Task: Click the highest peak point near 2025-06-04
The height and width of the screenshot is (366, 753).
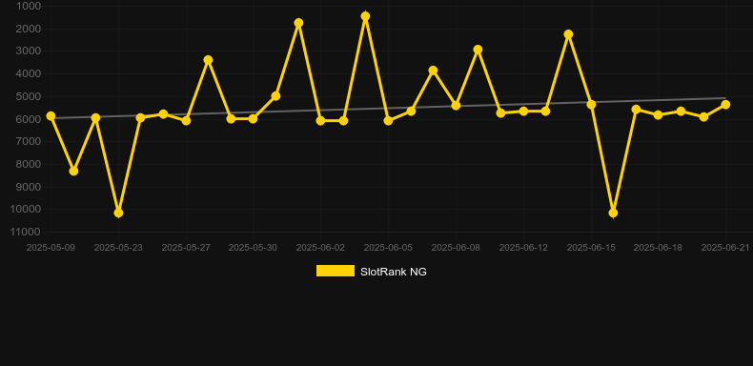Action: point(365,17)
